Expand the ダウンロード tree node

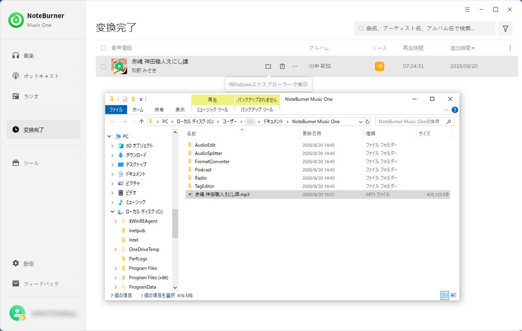pos(112,155)
